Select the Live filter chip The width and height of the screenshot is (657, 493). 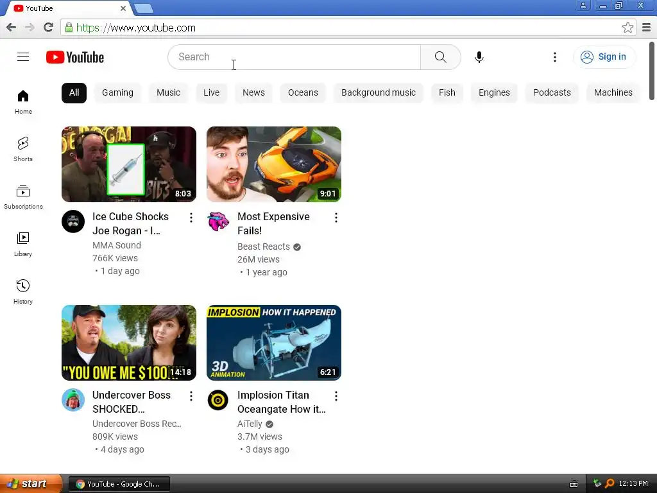pos(211,92)
